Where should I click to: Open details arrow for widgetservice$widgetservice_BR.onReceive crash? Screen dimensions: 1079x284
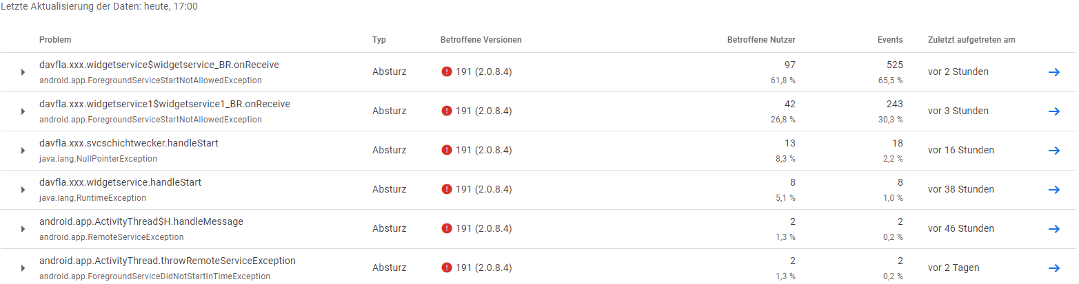1053,72
